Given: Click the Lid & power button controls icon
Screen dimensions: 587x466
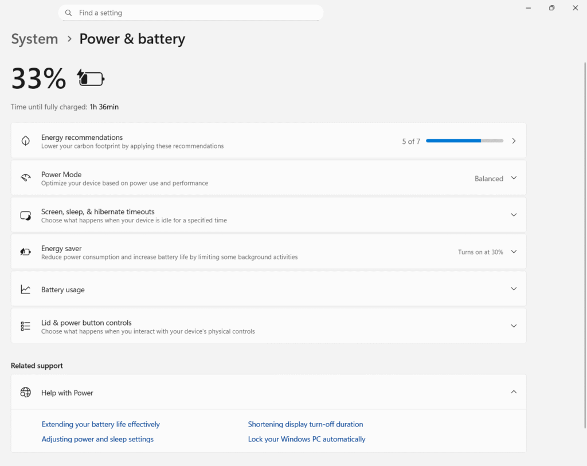Looking at the screenshot, I should (25, 326).
